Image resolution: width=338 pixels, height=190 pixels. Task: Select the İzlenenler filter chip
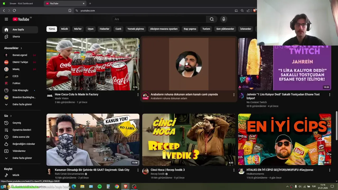click(x=246, y=29)
